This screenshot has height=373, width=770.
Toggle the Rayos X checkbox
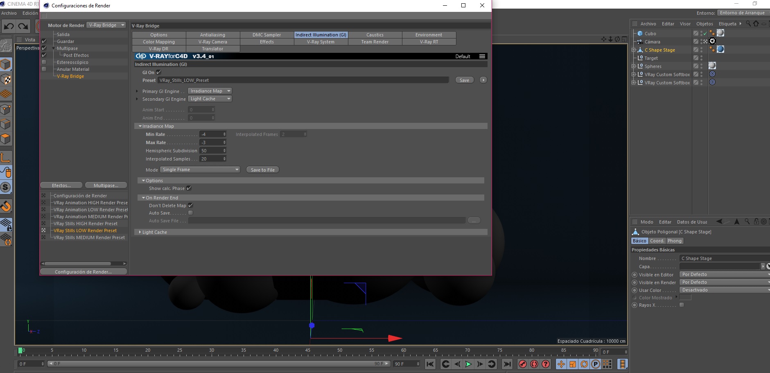682,305
